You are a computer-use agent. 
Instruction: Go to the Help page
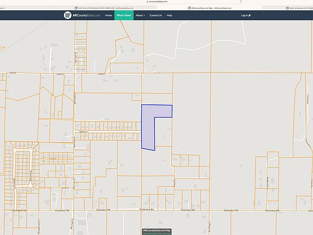pyautogui.click(x=170, y=15)
